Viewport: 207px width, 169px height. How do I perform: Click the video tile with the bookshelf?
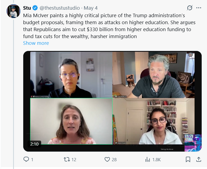click(154, 121)
